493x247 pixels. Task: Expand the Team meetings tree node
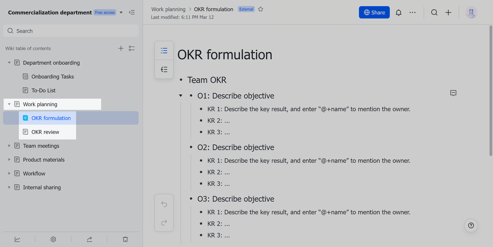9,145
